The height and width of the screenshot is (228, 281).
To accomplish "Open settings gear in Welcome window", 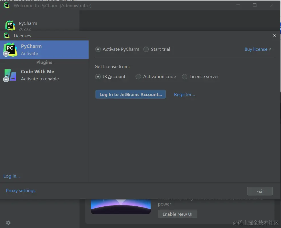I will [x=8, y=223].
